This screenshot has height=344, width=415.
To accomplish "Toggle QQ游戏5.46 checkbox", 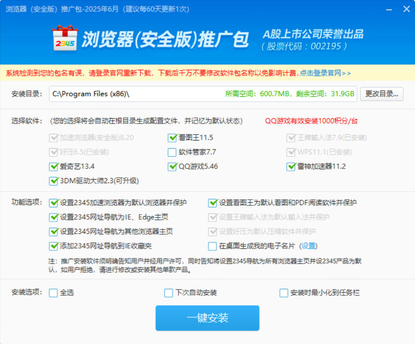I will 172,167.
